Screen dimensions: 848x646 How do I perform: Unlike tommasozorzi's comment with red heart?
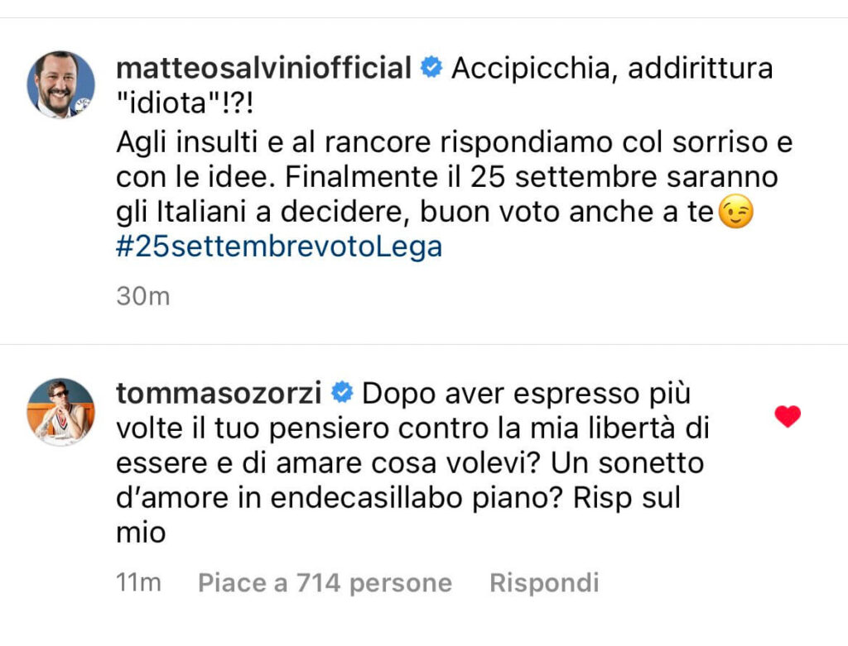click(x=788, y=418)
